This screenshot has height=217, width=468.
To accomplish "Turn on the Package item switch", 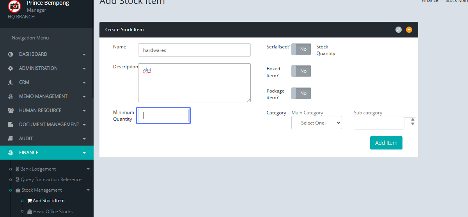I will [x=301, y=93].
